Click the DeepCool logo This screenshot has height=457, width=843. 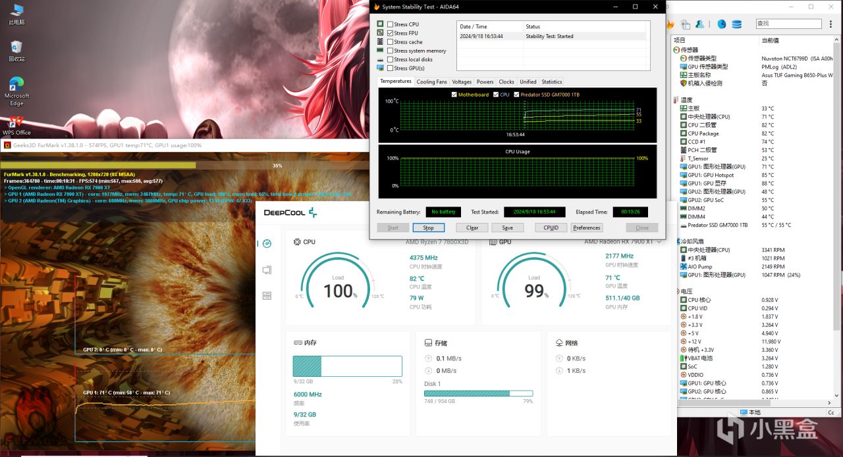click(290, 212)
